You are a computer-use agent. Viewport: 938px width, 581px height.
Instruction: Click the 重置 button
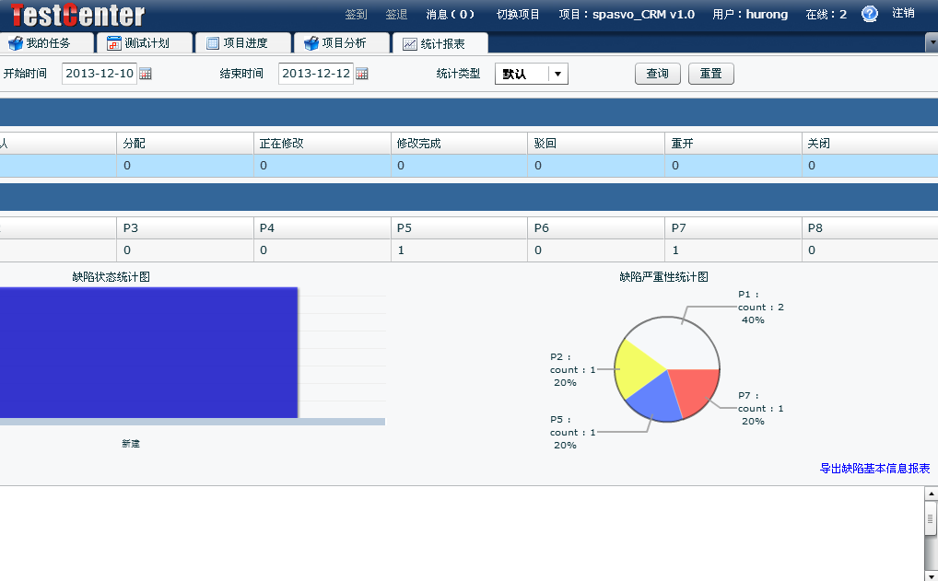click(710, 74)
